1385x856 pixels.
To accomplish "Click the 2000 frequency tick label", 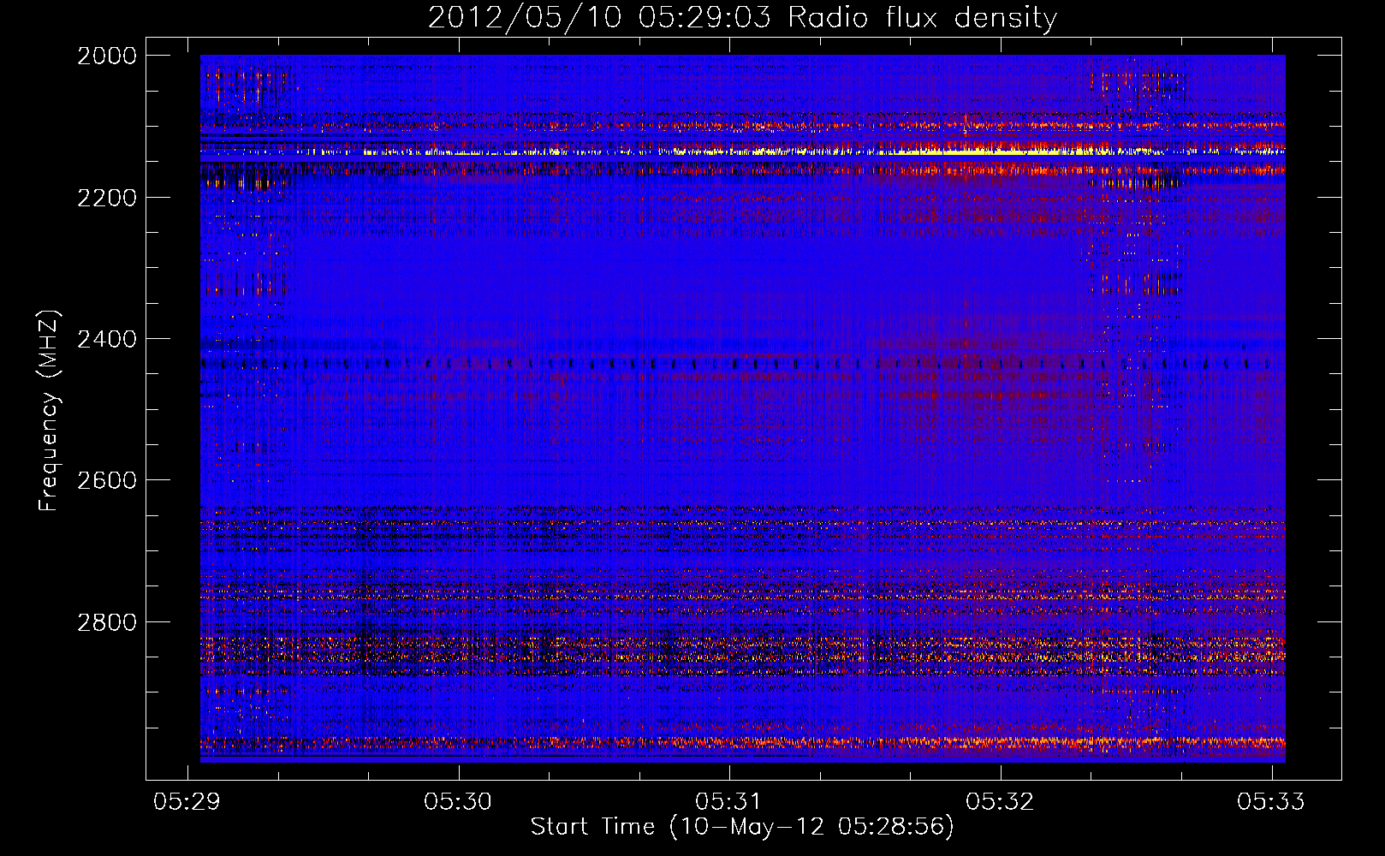I will (107, 56).
